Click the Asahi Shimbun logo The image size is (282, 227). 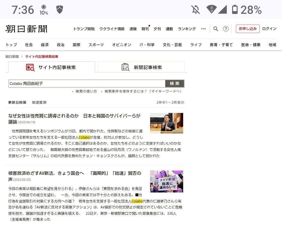26,29
